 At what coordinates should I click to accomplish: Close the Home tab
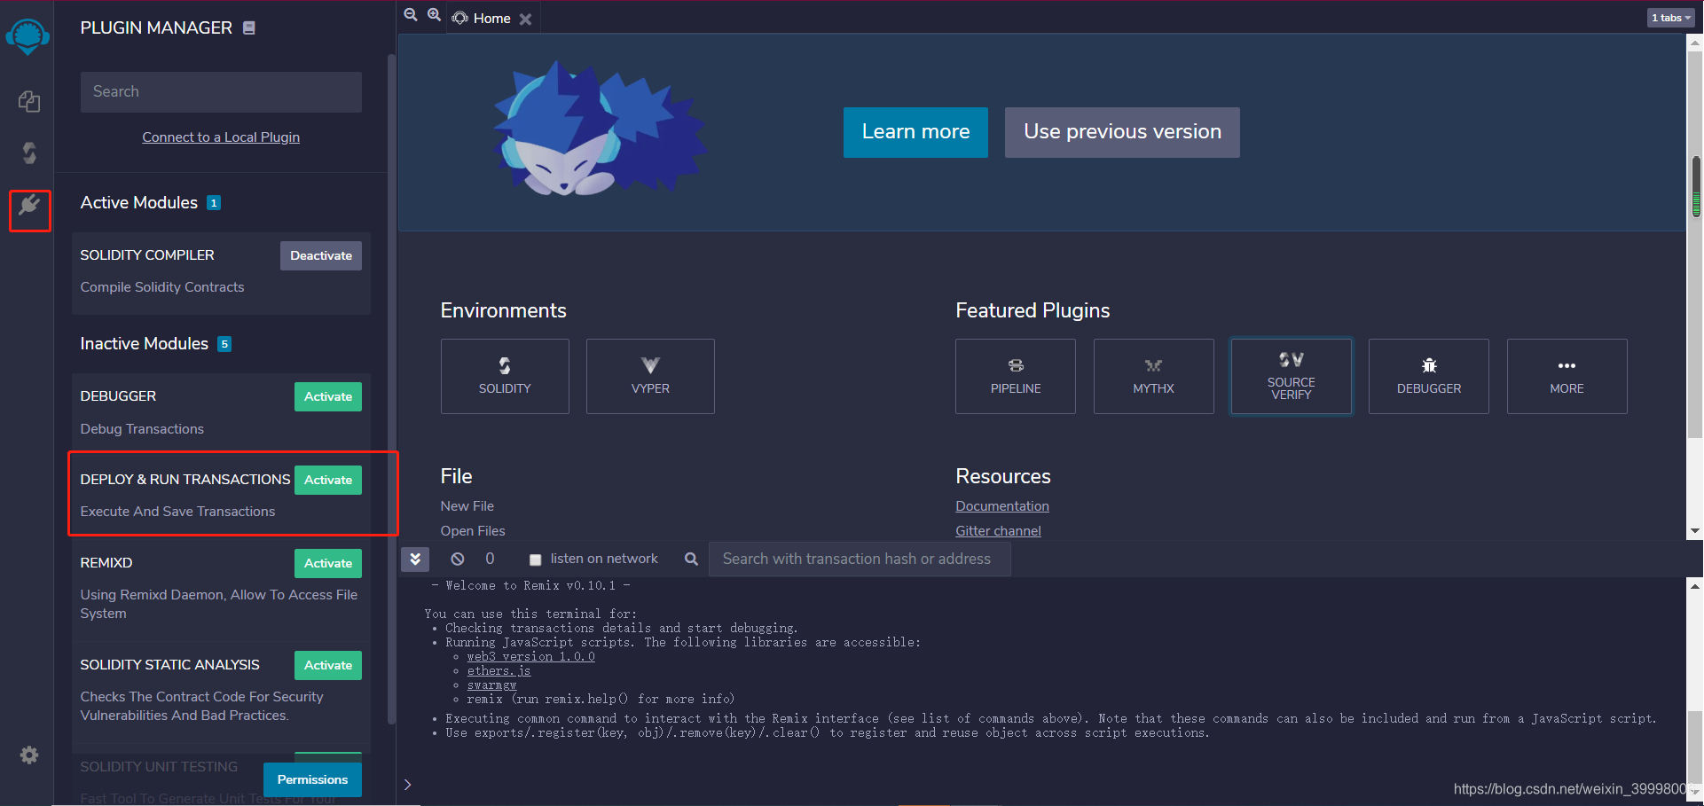525,19
